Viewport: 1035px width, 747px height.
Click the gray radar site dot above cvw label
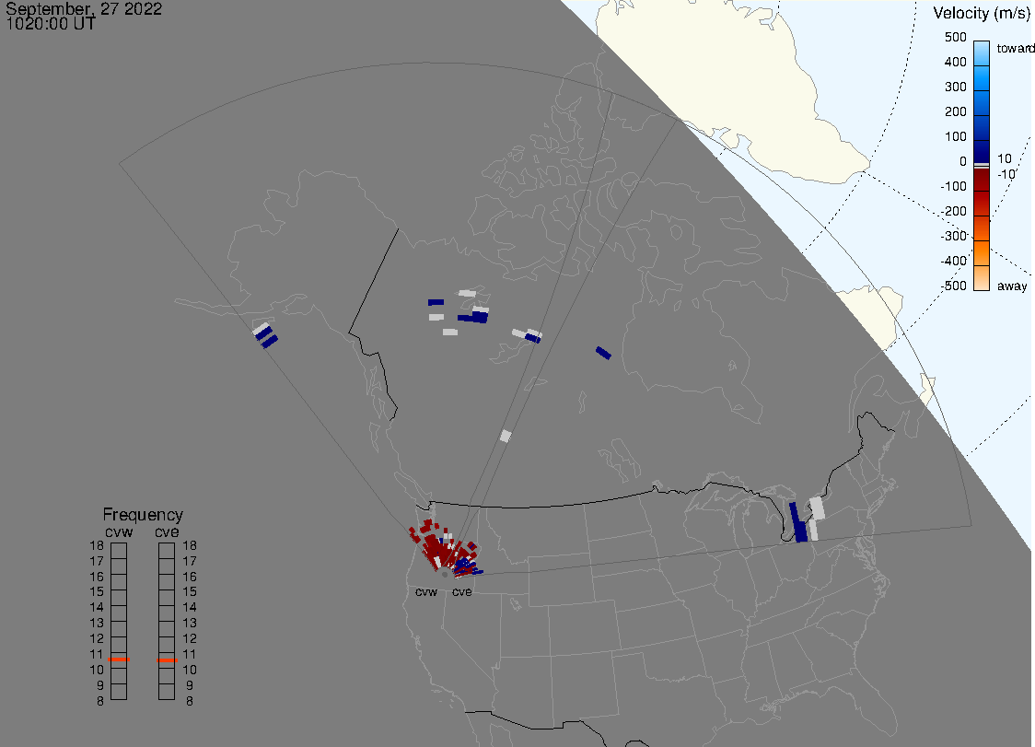(x=445, y=575)
